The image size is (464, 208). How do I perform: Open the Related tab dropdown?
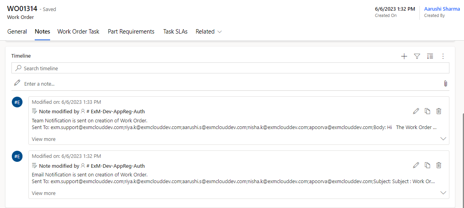tap(209, 32)
